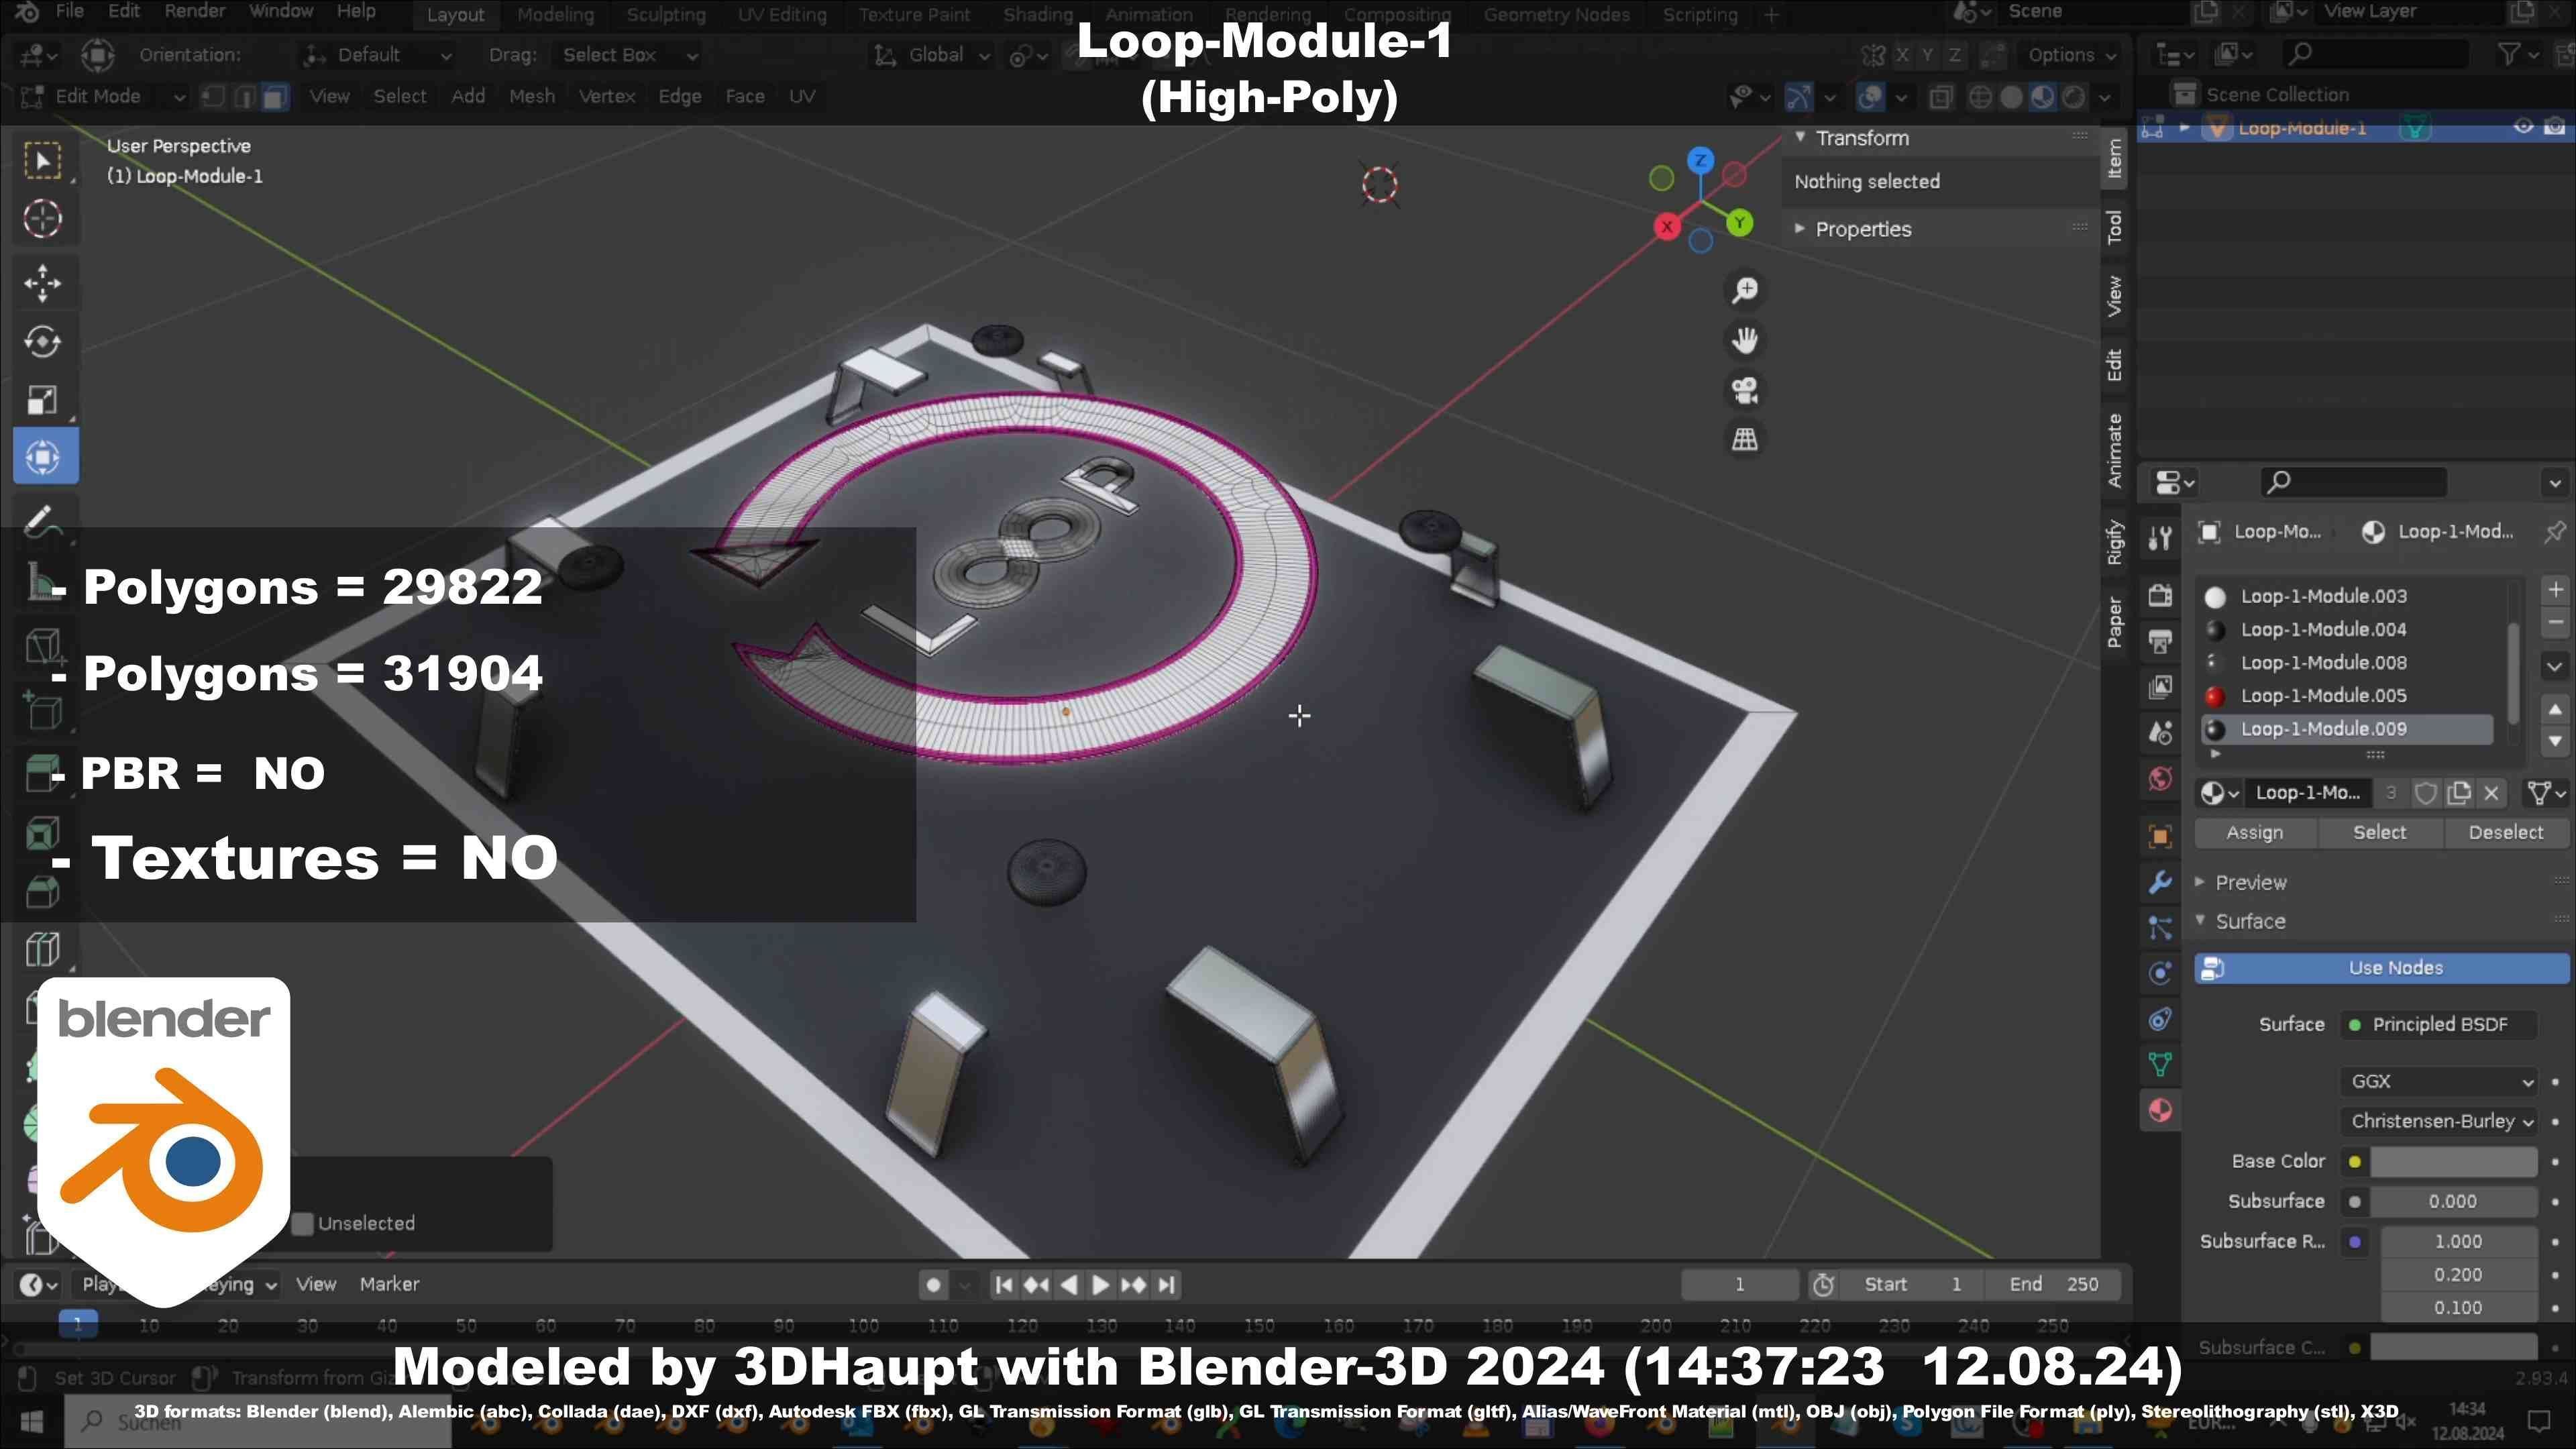Screen dimensions: 2576x1449
Task: Expand Loop-Module-1 in the outliner
Action: point(2184,127)
